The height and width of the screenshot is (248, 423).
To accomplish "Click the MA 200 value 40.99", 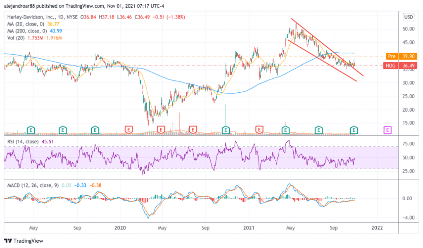I will [56, 31].
